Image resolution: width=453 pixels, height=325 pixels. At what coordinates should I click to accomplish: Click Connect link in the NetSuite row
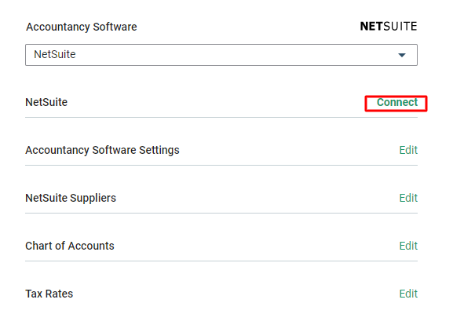tap(397, 102)
